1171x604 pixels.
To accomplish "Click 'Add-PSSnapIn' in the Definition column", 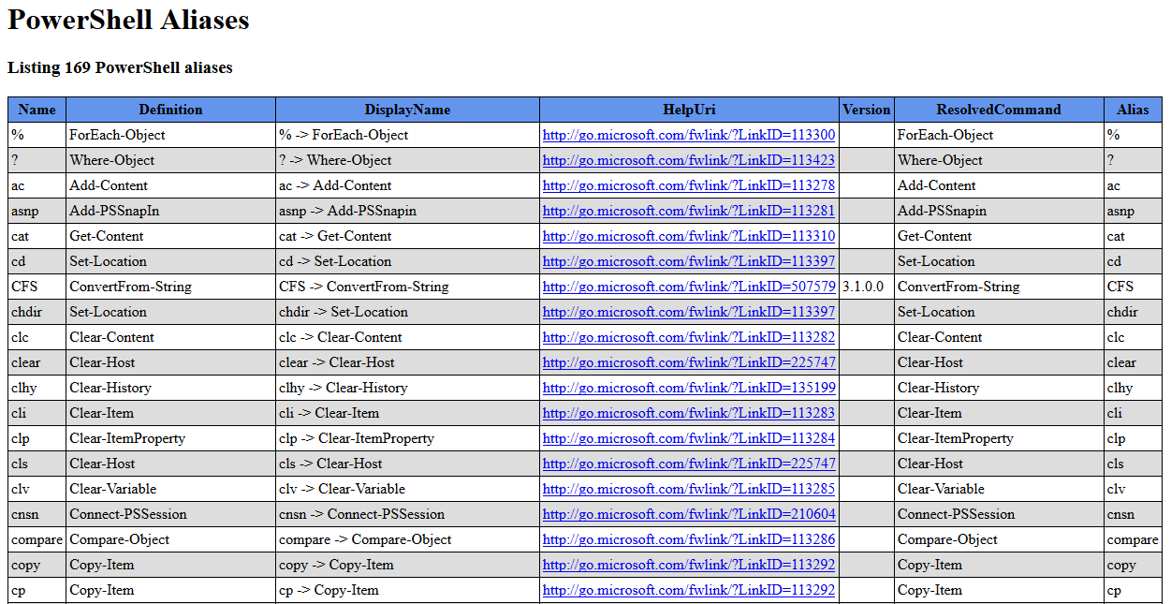I will pyautogui.click(x=114, y=211).
